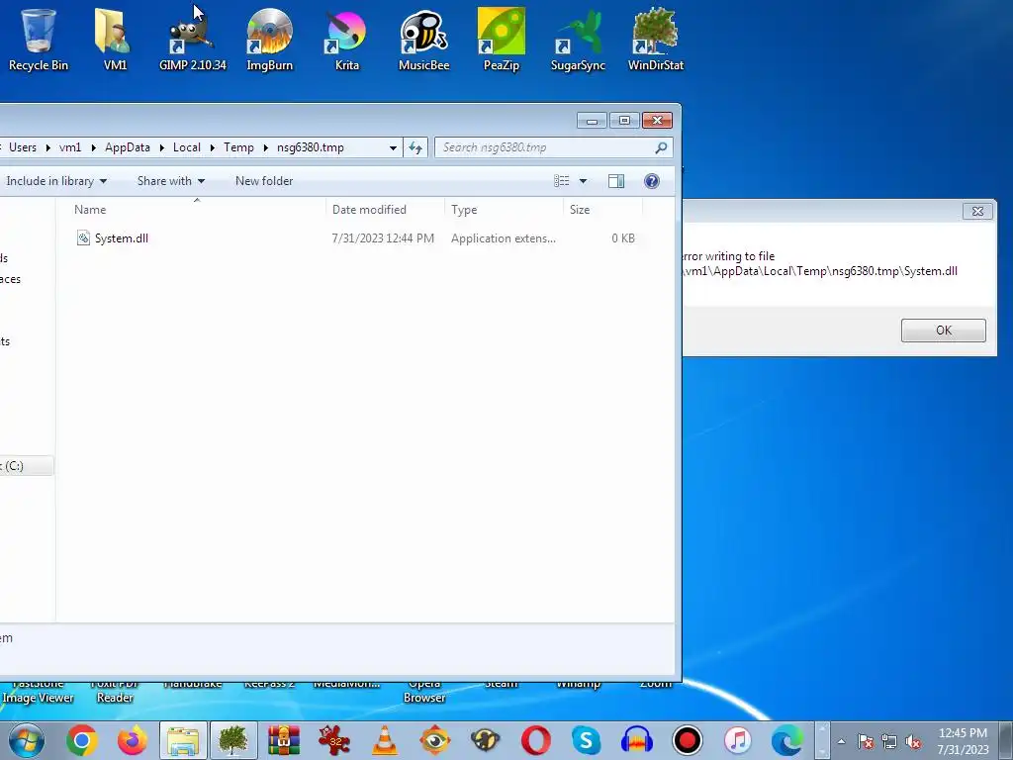Expand the arrow after the AppData breadcrumb
Image resolution: width=1013 pixels, height=760 pixels.
(x=161, y=147)
